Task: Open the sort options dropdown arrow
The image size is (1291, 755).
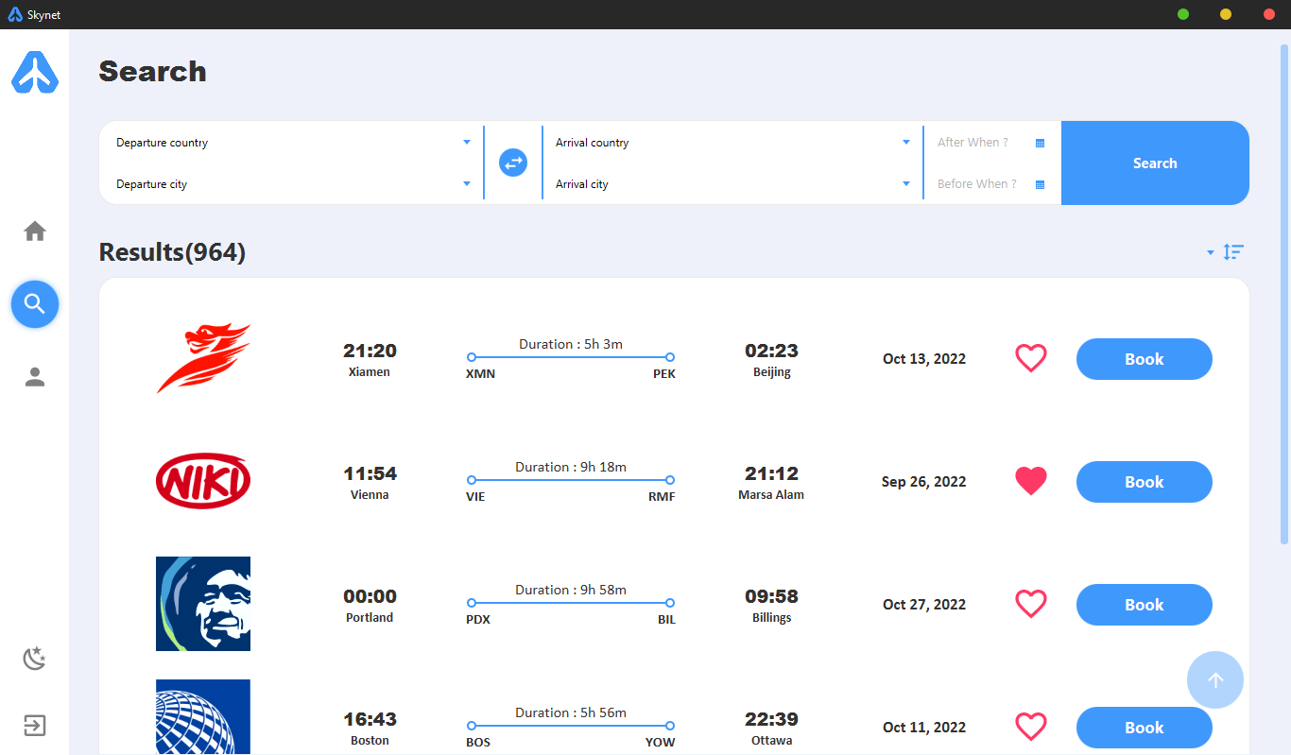Action: pyautogui.click(x=1211, y=252)
